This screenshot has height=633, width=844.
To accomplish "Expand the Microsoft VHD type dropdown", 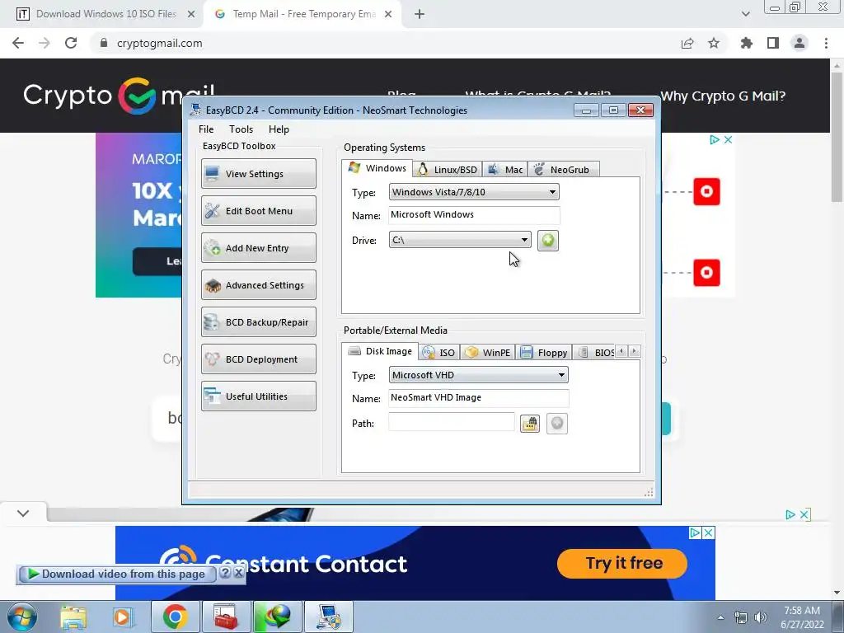I will pos(478,375).
